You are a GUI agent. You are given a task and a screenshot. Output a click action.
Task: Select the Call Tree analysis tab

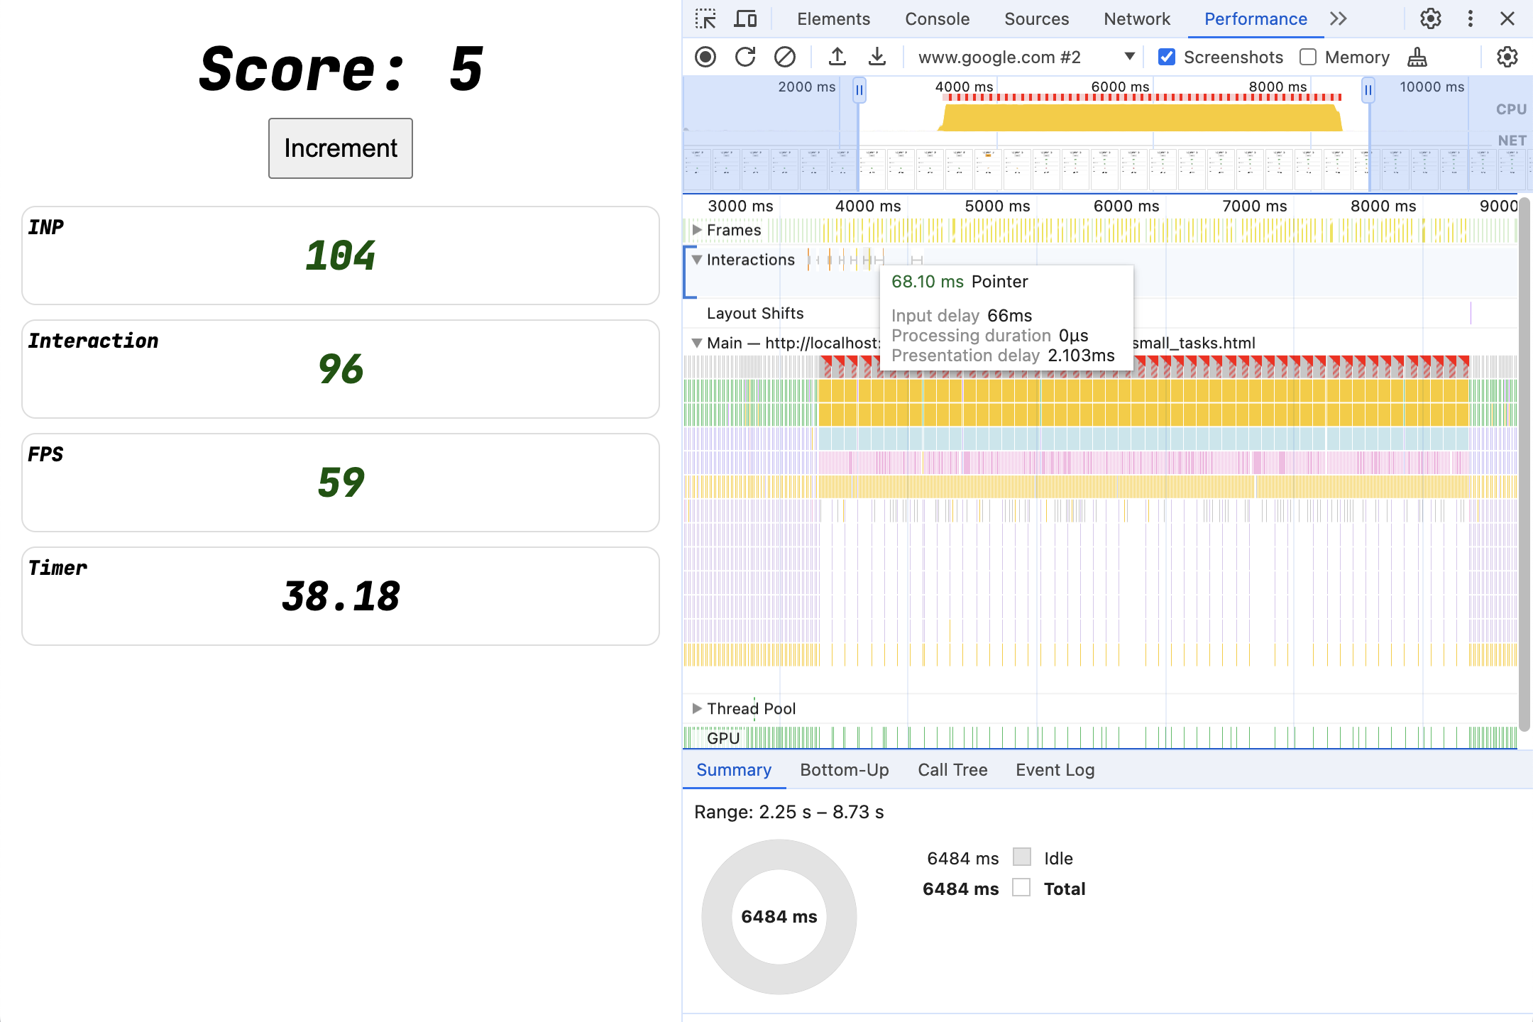coord(951,769)
